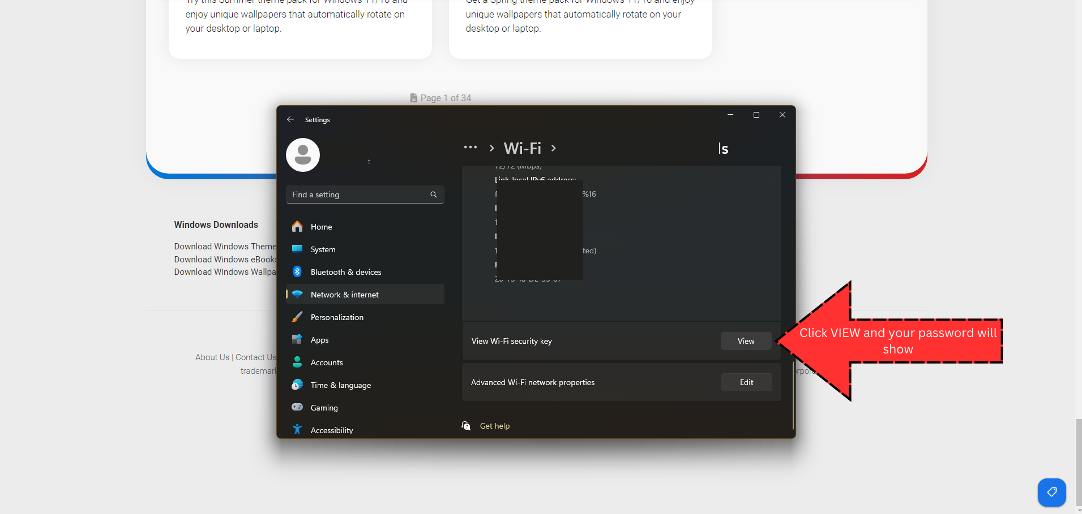Click the page icon beside Page 1 of 34
Viewport: 1082px width, 514px height.
414,98
